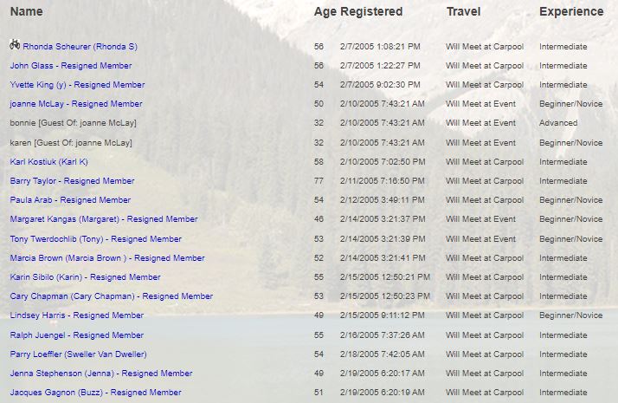Open Ralph Juengel's member link

click(76, 335)
